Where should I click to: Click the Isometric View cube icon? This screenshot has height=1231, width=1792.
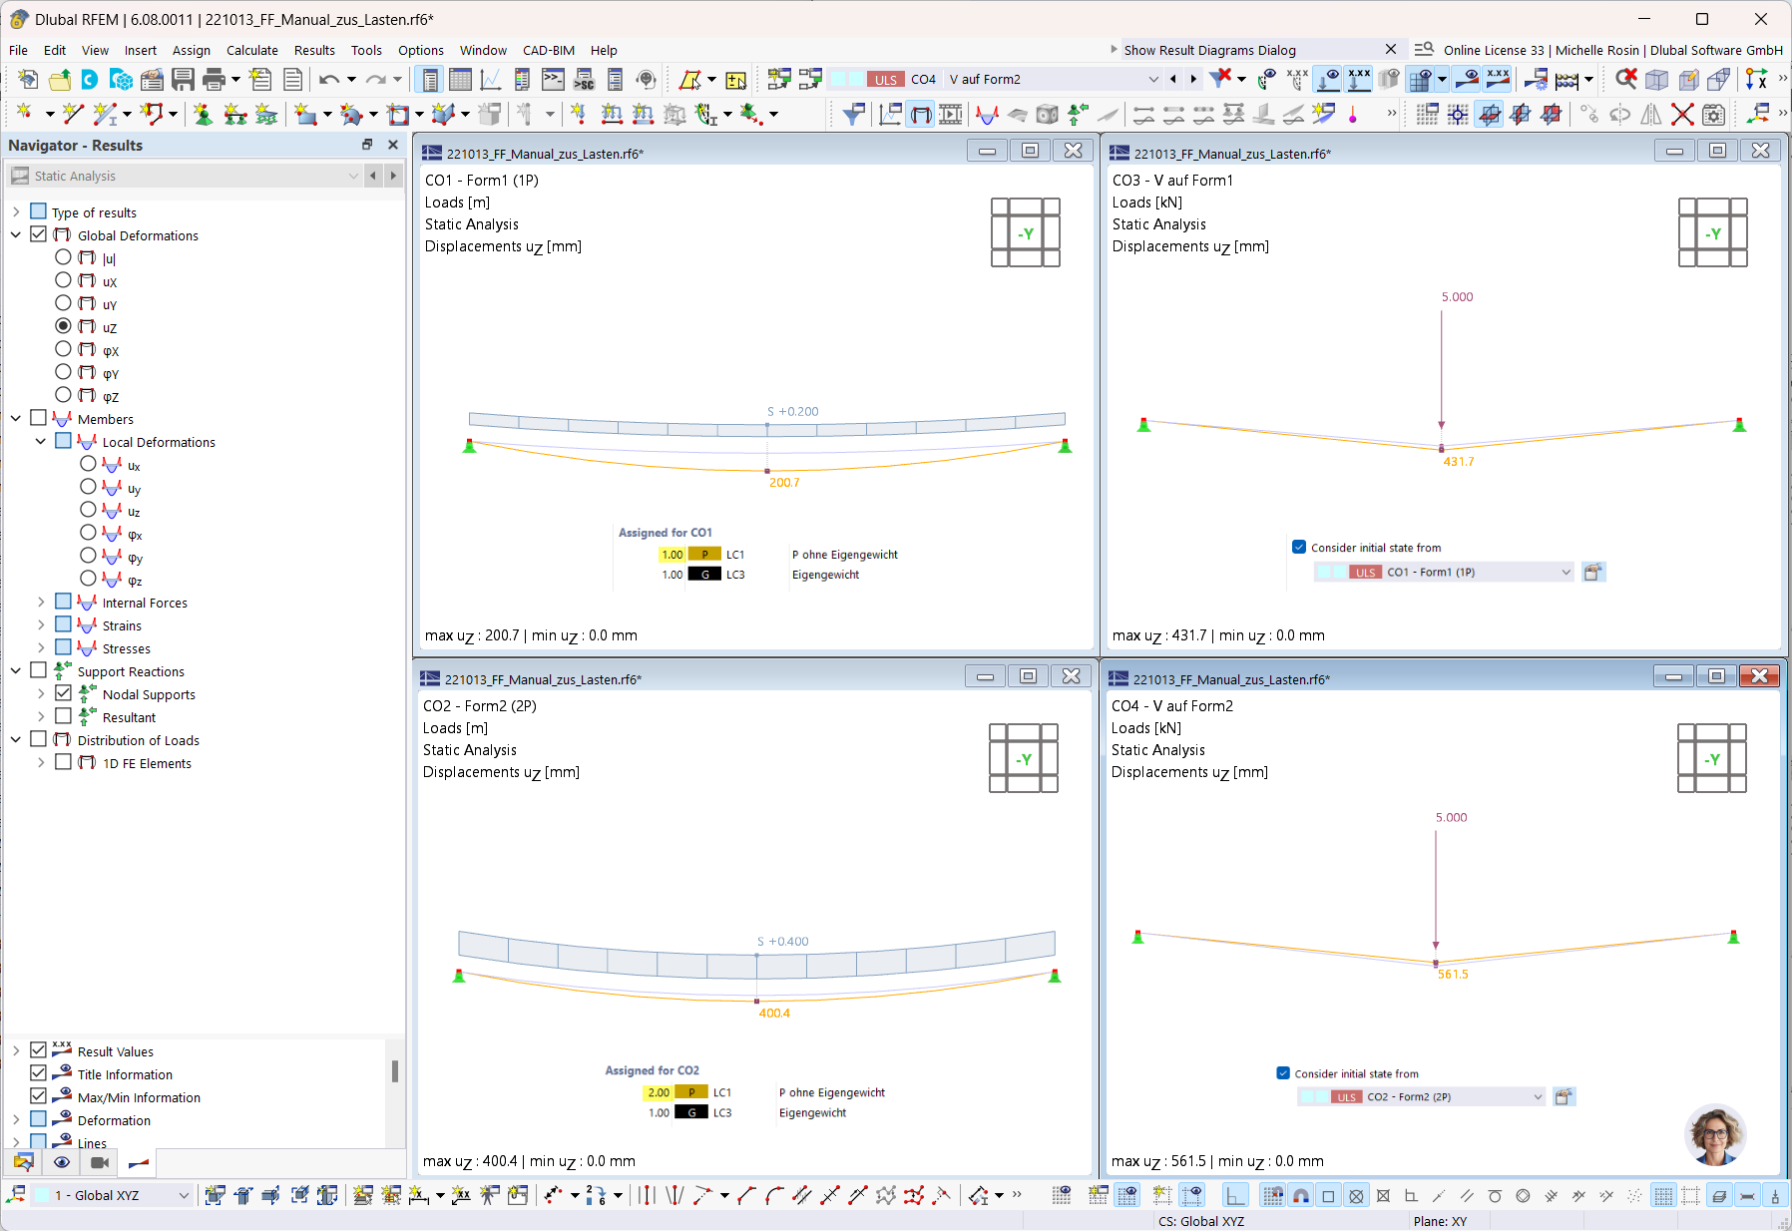click(1655, 79)
